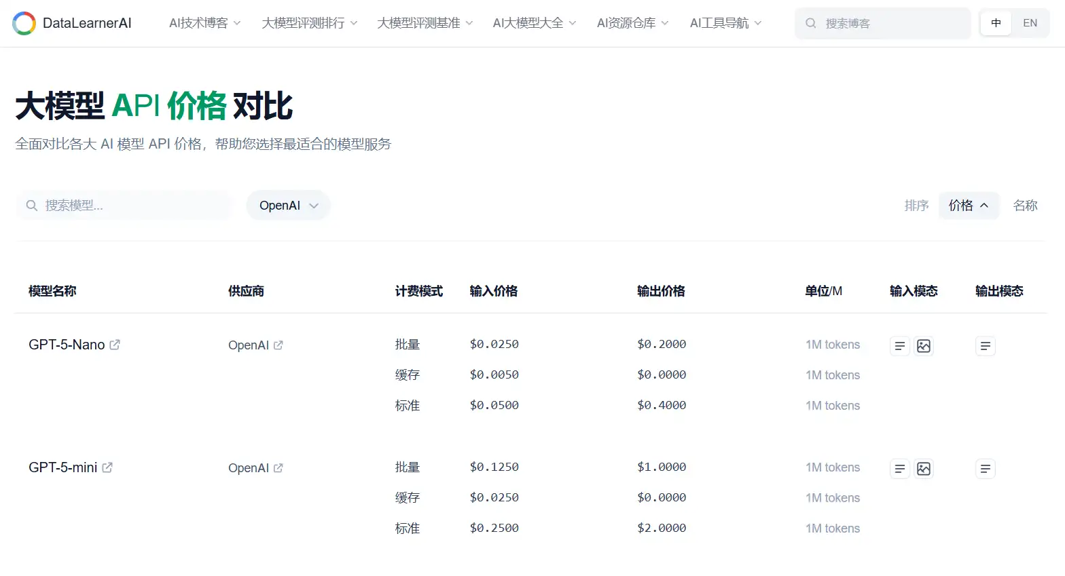Sort models by 名称

pyautogui.click(x=1025, y=206)
